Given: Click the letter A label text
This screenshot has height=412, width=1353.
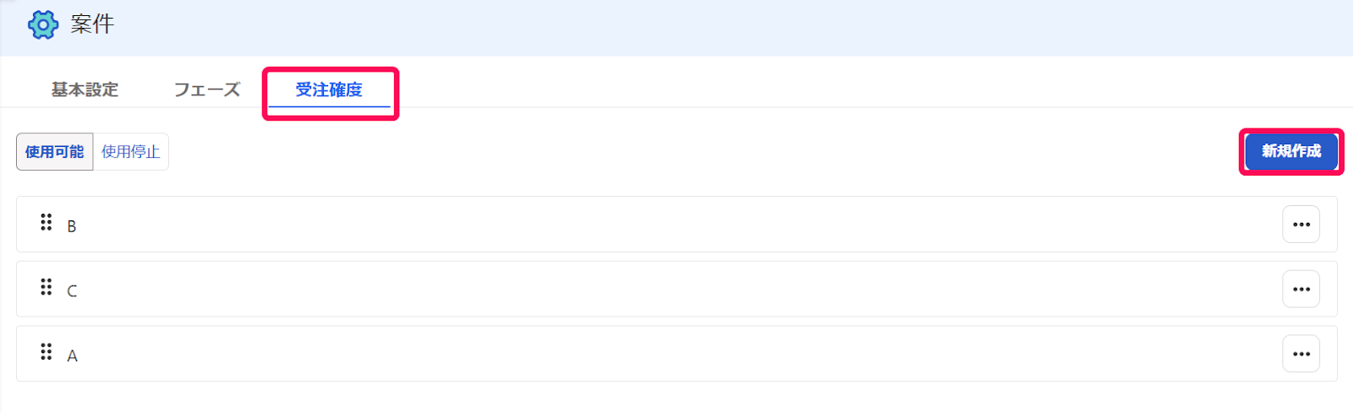Looking at the screenshot, I should coord(72,356).
